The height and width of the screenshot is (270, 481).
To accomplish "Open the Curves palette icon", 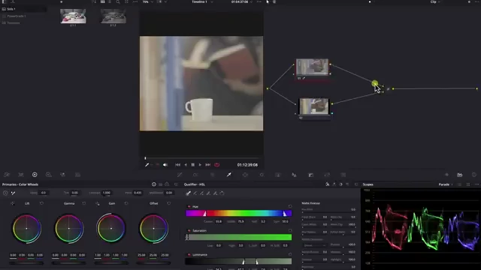I will (180, 175).
